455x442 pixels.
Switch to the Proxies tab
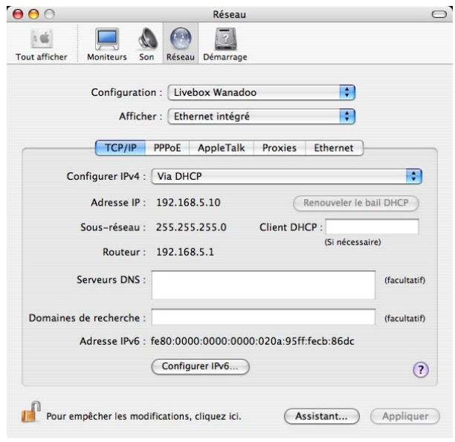(x=280, y=148)
